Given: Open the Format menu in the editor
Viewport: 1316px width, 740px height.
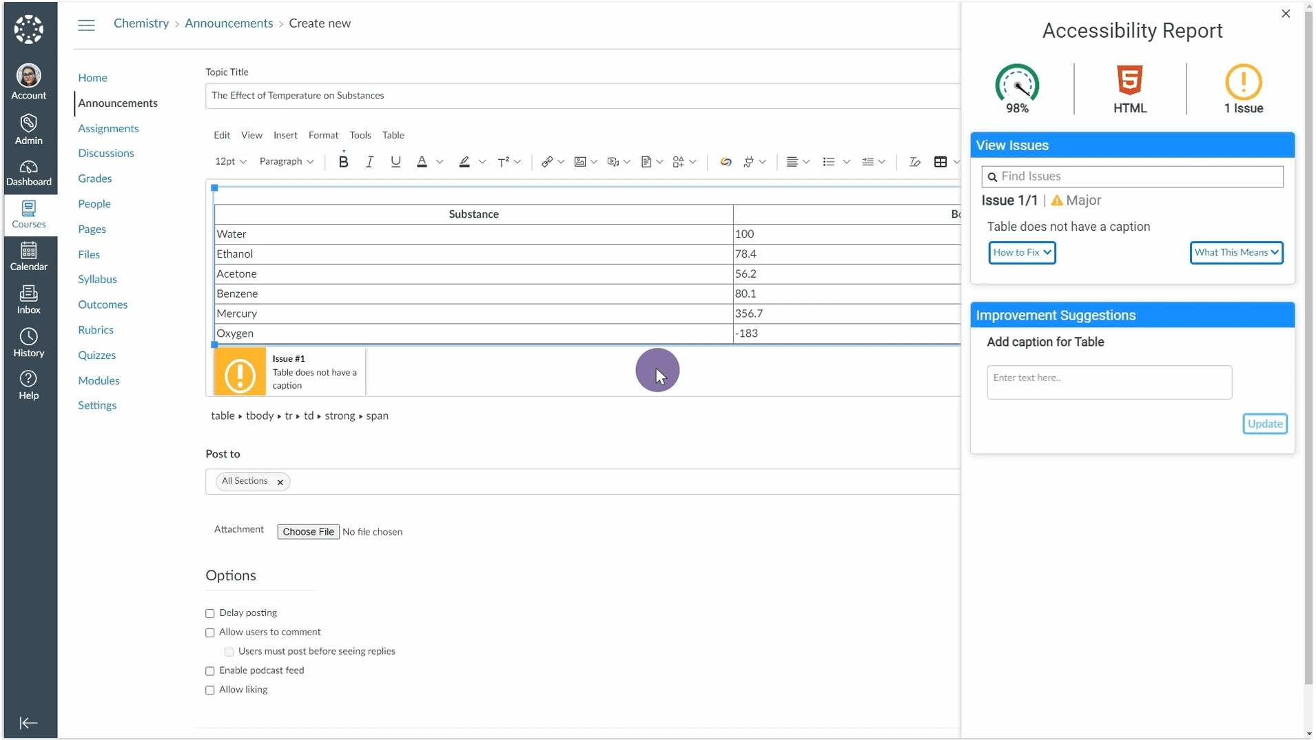Looking at the screenshot, I should coord(323,135).
